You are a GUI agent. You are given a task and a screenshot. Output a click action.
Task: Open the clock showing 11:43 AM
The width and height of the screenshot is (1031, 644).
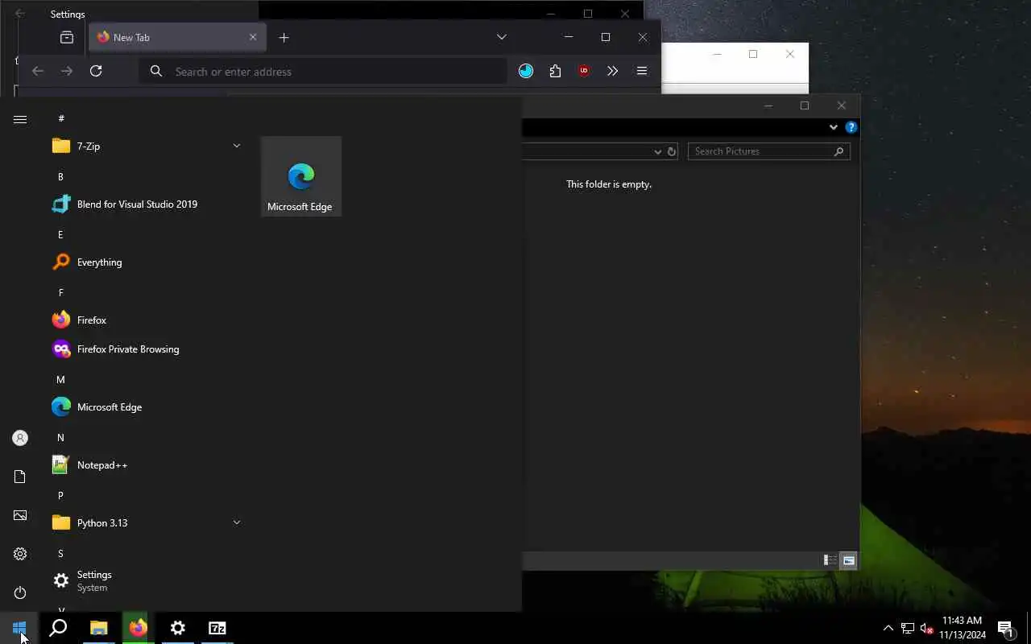click(962, 628)
